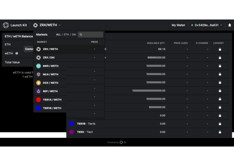Image resolution: width=234 pixels, height=166 pixels.
Task: Click the Launch Kit logo icon
Action: [6, 25]
